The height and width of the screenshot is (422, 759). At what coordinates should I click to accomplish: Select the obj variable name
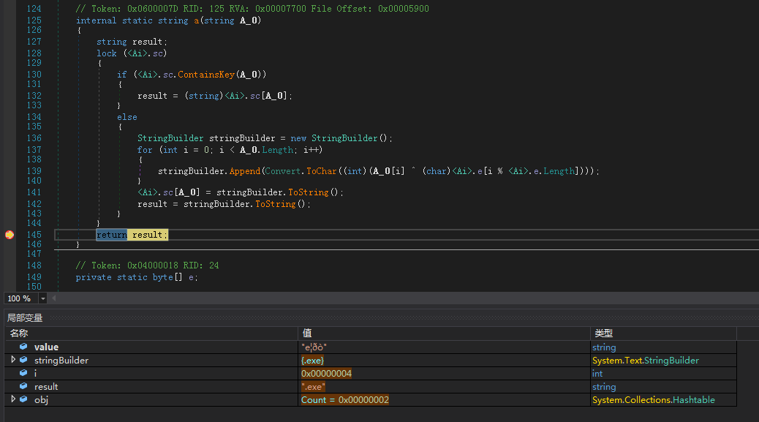tap(41, 400)
